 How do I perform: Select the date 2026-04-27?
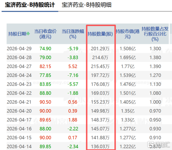pos(19,66)
